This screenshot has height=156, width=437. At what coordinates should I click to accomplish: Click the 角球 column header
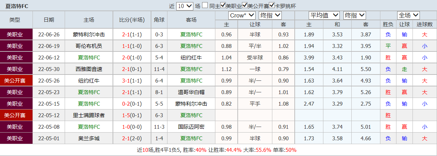tap(159, 20)
